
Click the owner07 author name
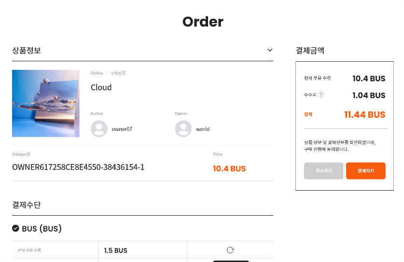(x=122, y=129)
